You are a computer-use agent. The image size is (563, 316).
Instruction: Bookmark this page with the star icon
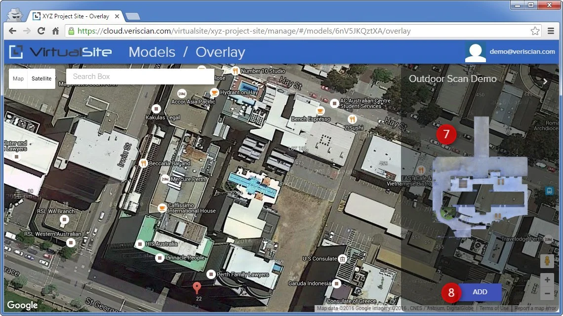(535, 31)
